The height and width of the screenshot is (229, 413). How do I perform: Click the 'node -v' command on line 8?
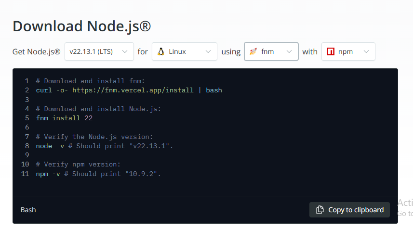(50, 146)
